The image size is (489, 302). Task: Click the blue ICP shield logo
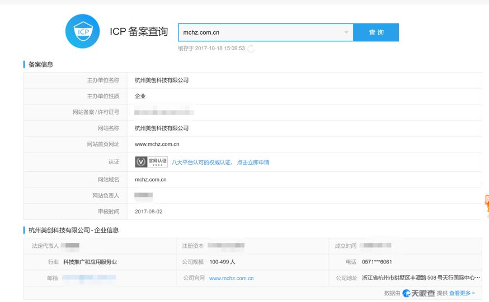pyautogui.click(x=82, y=31)
